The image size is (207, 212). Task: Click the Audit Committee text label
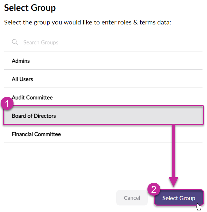coord(32,97)
